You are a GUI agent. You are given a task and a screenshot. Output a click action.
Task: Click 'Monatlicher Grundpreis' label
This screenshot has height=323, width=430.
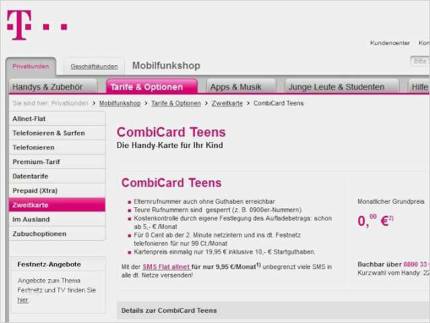tap(391, 202)
